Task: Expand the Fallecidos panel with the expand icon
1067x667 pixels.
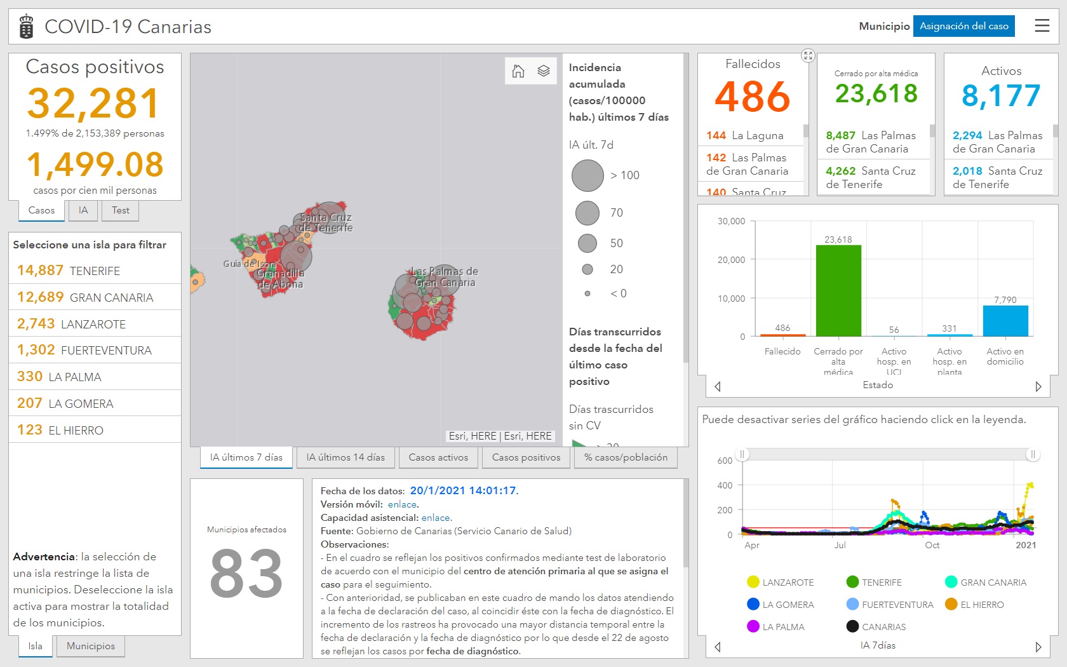Action: coord(808,55)
